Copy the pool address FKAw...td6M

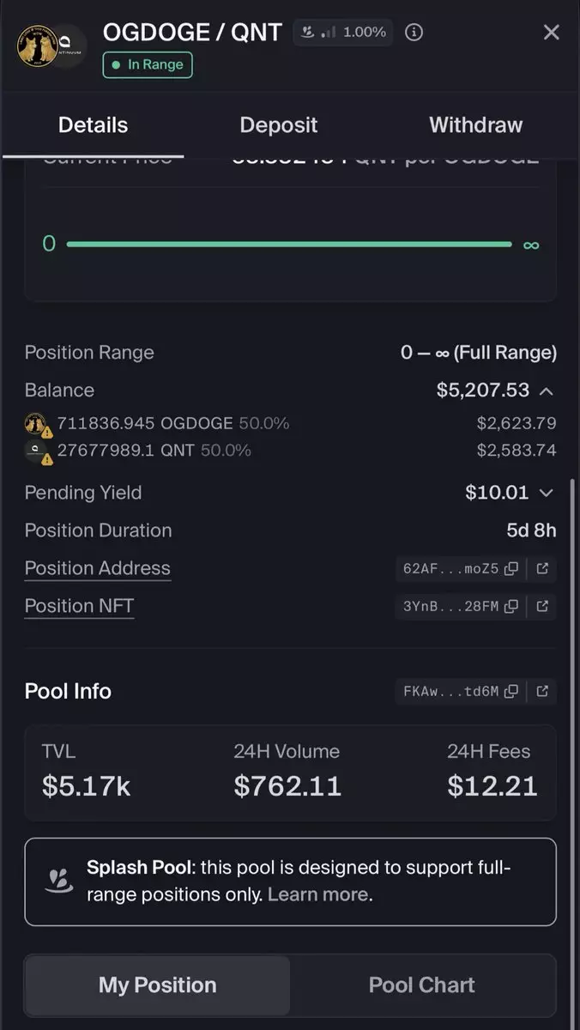tap(511, 691)
